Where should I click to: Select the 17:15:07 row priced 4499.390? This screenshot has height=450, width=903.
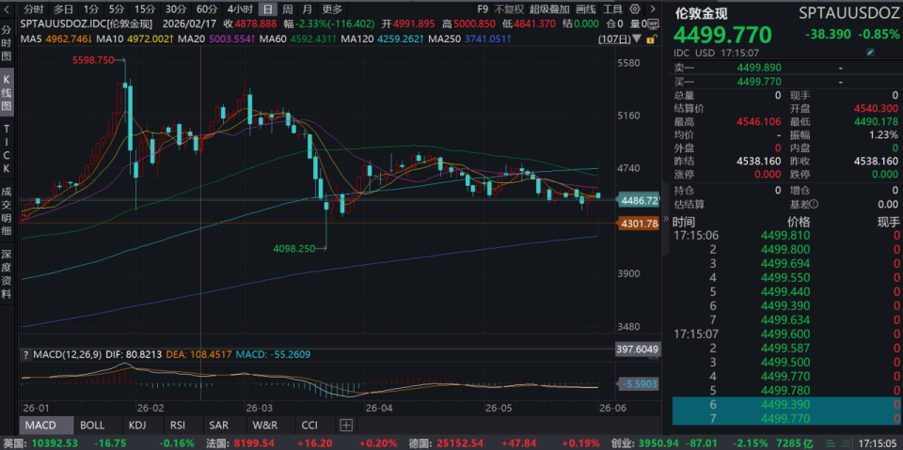[x=787, y=404]
